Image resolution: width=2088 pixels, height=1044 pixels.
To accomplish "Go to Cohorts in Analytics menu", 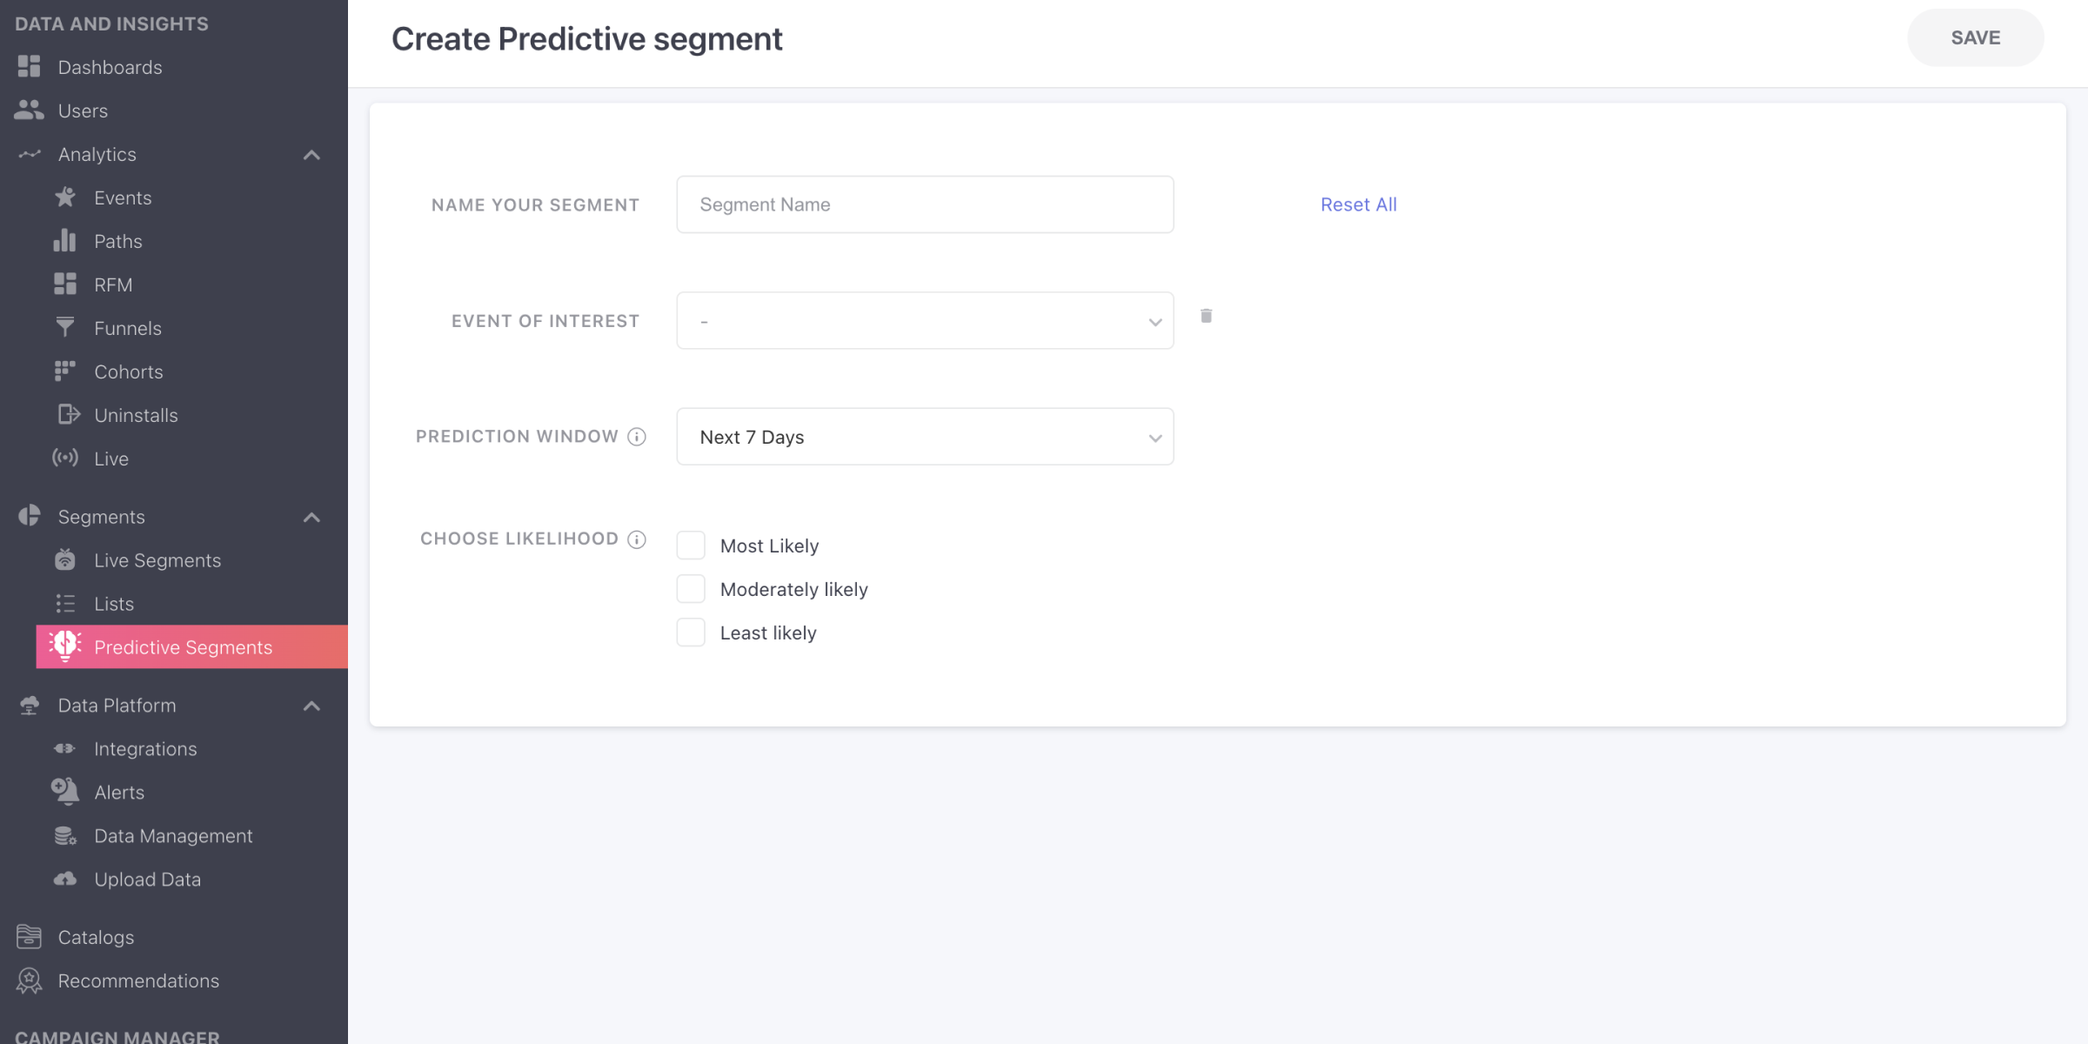I will tap(129, 371).
